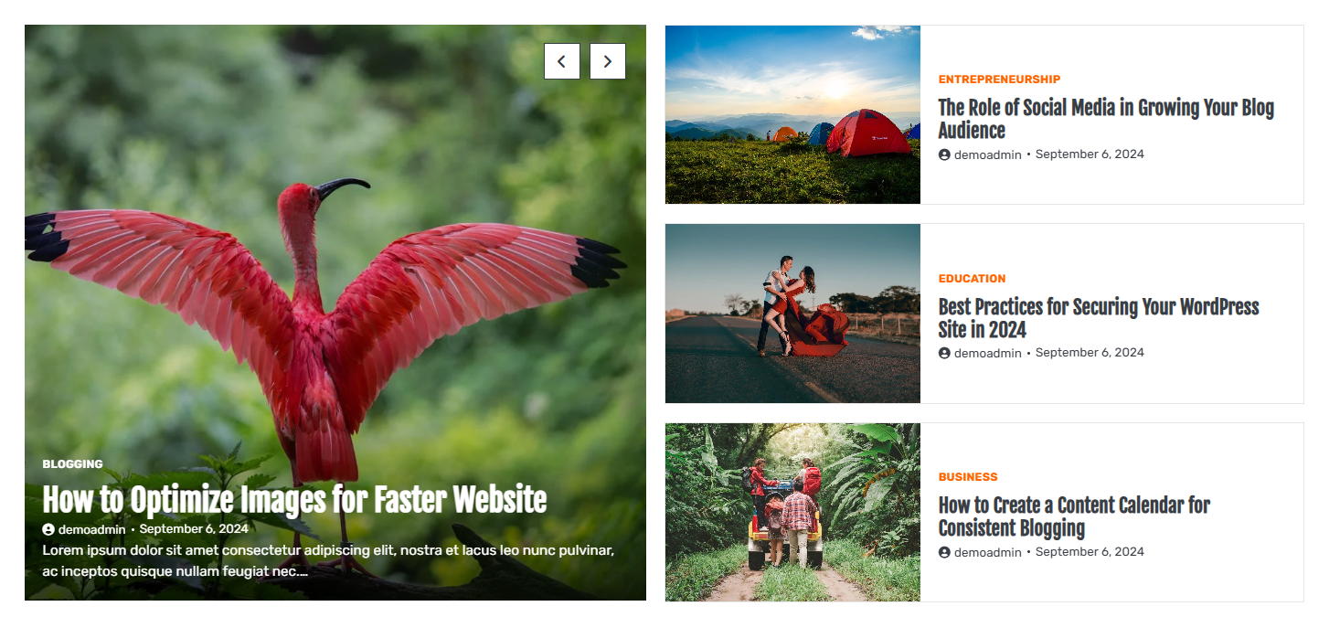Click the jungle jeep thumbnail
Image resolution: width=1329 pixels, height=617 pixels.
point(792,512)
